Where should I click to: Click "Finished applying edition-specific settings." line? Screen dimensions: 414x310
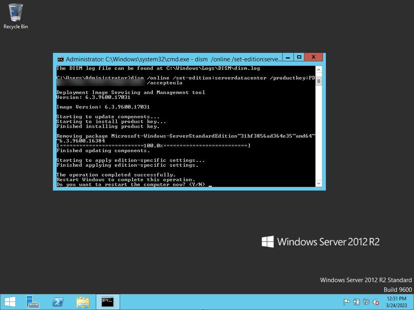pyautogui.click(x=127, y=165)
